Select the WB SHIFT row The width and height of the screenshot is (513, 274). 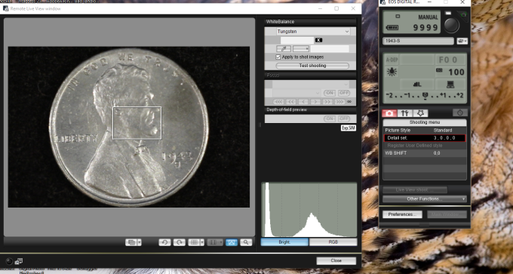click(425, 153)
